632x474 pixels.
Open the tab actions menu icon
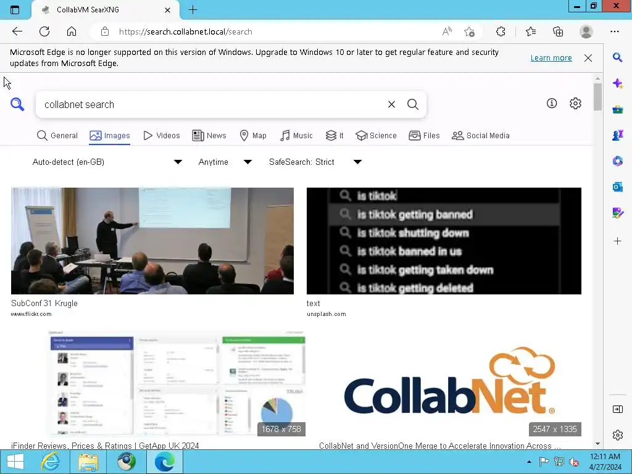tap(15, 10)
